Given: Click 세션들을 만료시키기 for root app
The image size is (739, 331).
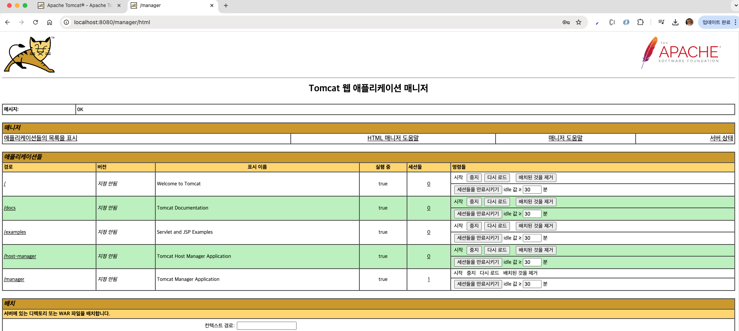Looking at the screenshot, I should point(478,190).
